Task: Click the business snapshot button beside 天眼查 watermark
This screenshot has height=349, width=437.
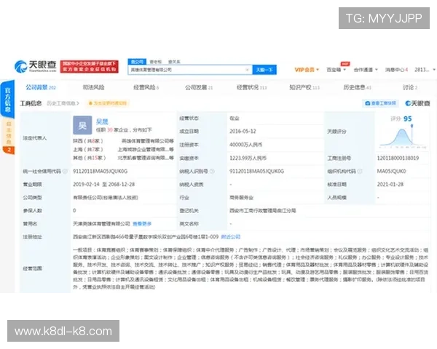Action: coord(380,103)
